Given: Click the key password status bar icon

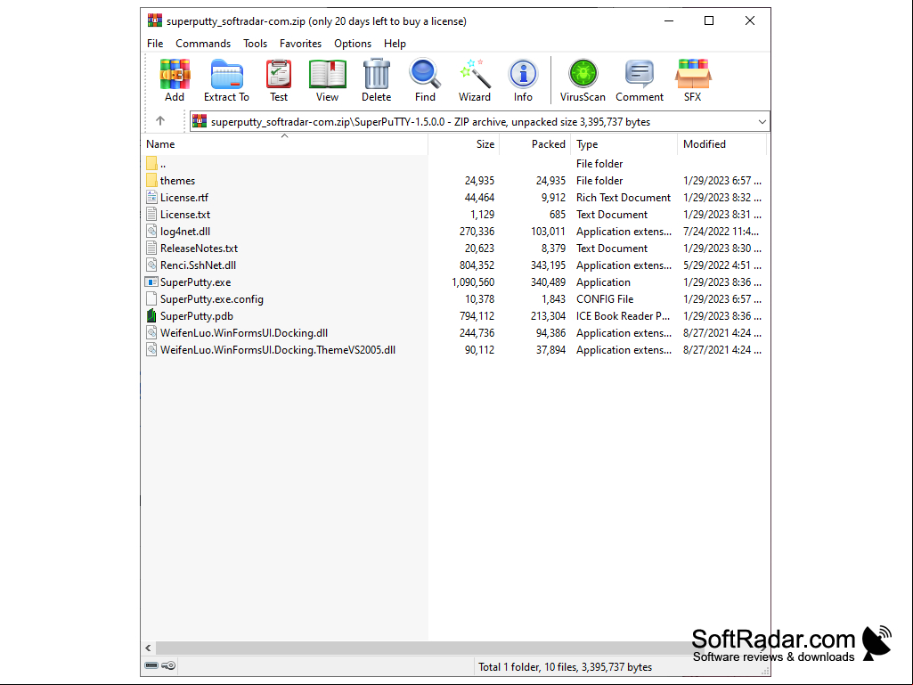Looking at the screenshot, I should [169, 665].
